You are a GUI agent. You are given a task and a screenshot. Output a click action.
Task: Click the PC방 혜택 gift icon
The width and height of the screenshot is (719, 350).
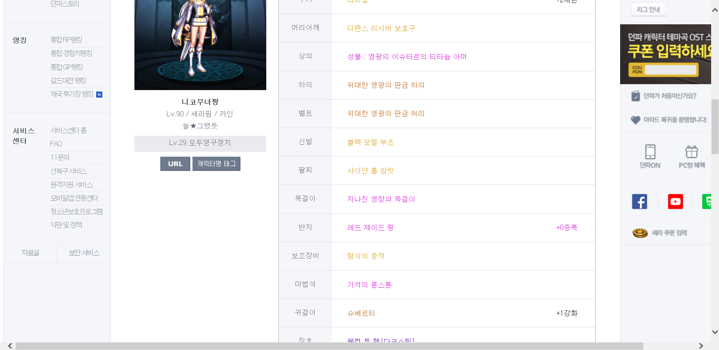[692, 152]
